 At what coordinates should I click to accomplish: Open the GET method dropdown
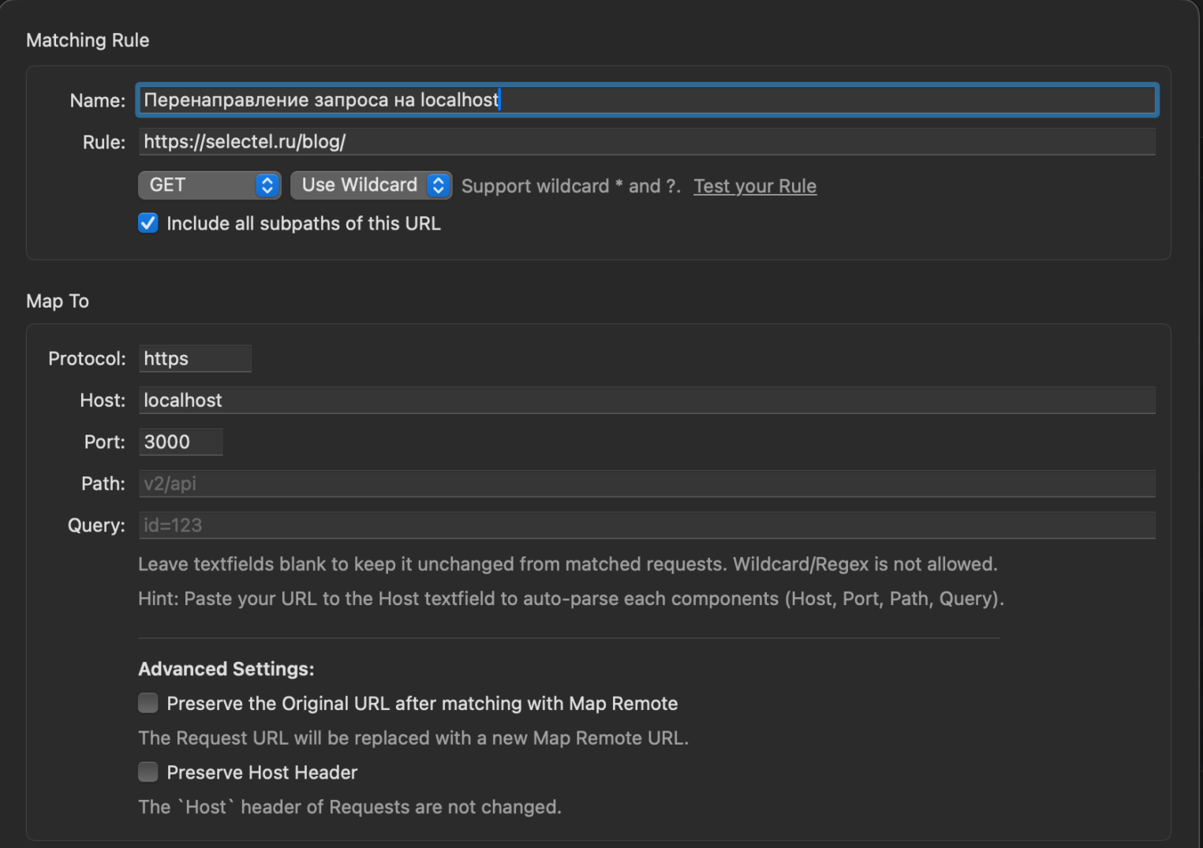(x=210, y=185)
